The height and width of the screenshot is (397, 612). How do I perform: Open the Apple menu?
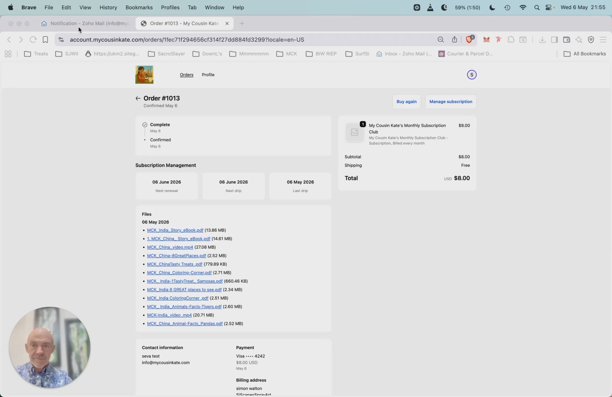point(11,7)
